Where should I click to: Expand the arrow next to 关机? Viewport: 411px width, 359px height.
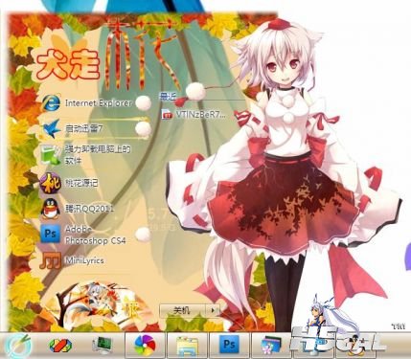(x=213, y=310)
